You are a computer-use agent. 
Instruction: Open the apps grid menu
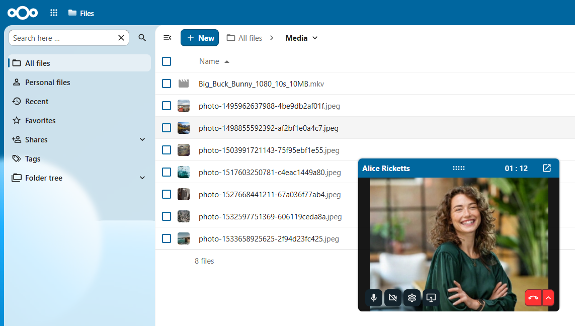click(x=53, y=13)
